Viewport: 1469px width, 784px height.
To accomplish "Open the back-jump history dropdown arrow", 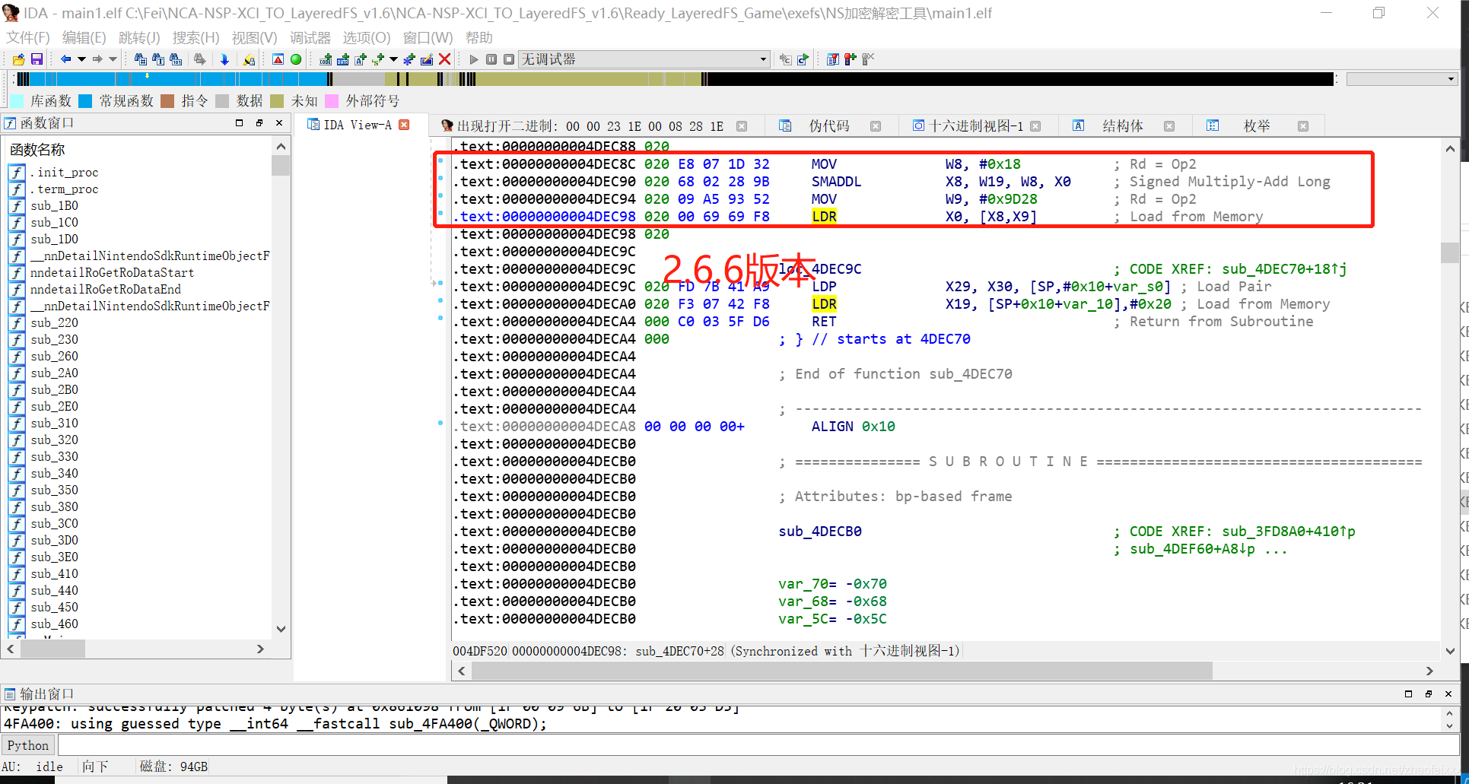I will pyautogui.click(x=81, y=59).
